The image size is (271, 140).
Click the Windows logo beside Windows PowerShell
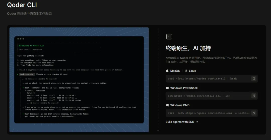pyautogui.click(x=167, y=88)
